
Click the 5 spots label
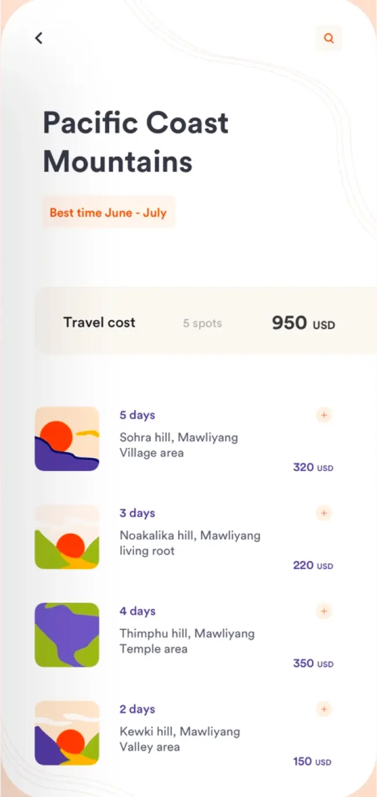click(x=202, y=323)
